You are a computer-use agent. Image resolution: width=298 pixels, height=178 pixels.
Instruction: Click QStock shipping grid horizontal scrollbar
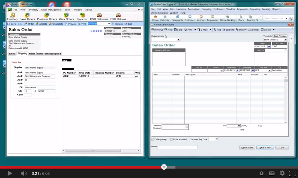[93, 151]
